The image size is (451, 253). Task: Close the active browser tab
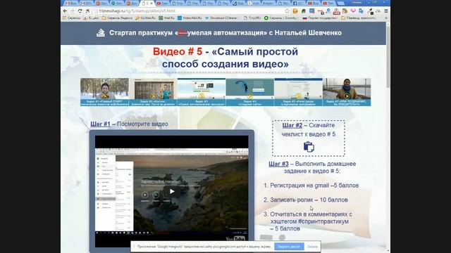click(152, 3)
